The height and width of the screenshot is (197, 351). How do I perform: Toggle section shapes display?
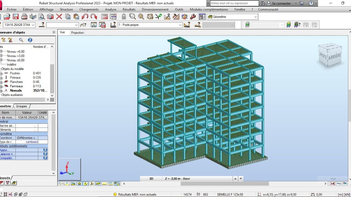[x=86, y=184]
